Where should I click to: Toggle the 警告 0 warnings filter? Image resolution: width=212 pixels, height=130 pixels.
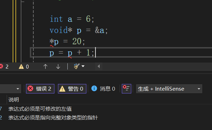coord(72,89)
